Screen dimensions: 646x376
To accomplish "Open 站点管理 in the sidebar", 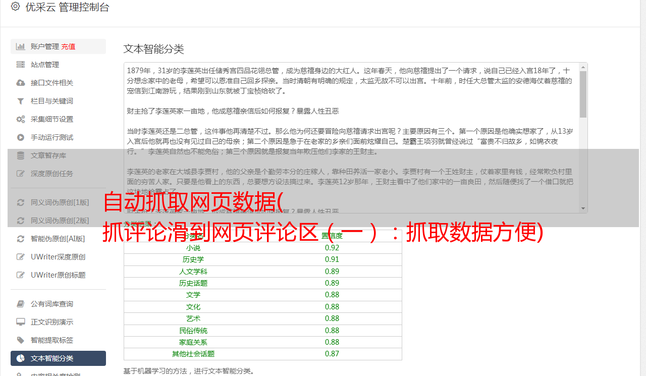I will point(58,65).
